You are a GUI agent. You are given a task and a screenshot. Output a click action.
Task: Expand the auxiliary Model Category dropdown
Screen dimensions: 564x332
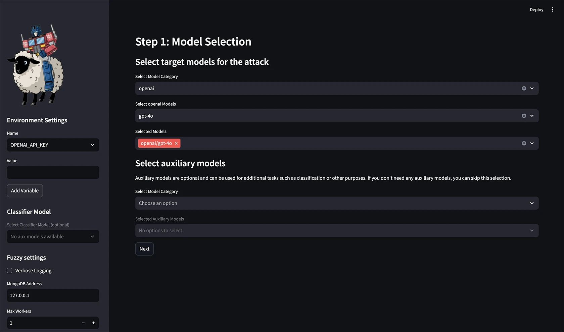click(x=531, y=203)
